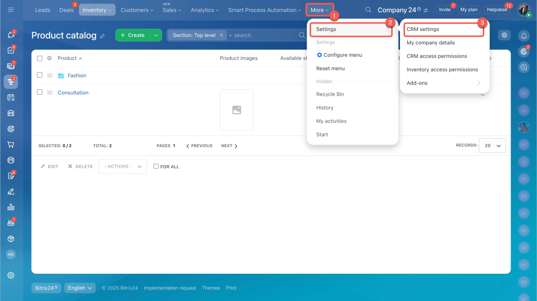The width and height of the screenshot is (537, 301).
Task: Enable the FOR ALL checkbox
Action: pyautogui.click(x=156, y=166)
